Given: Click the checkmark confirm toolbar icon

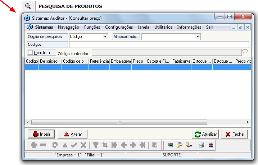Looking at the screenshot, I should pos(74,145).
